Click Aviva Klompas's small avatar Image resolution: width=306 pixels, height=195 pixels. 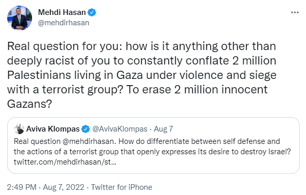coord(19,129)
